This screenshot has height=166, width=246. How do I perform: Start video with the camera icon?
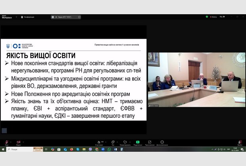pos(19,143)
